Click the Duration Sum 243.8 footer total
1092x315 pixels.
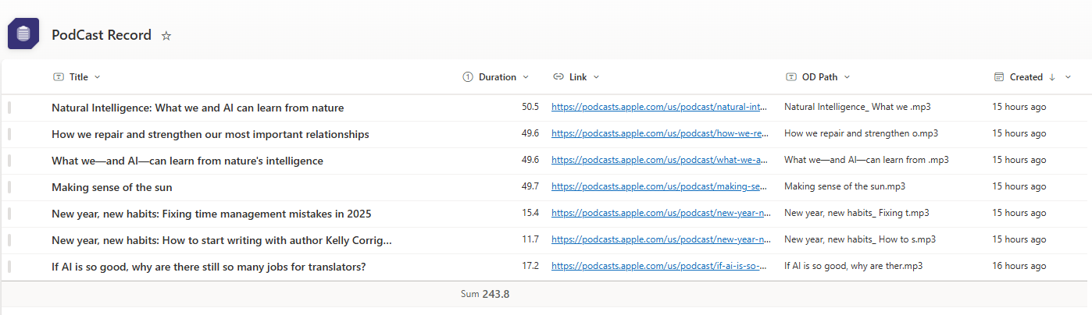tap(485, 294)
